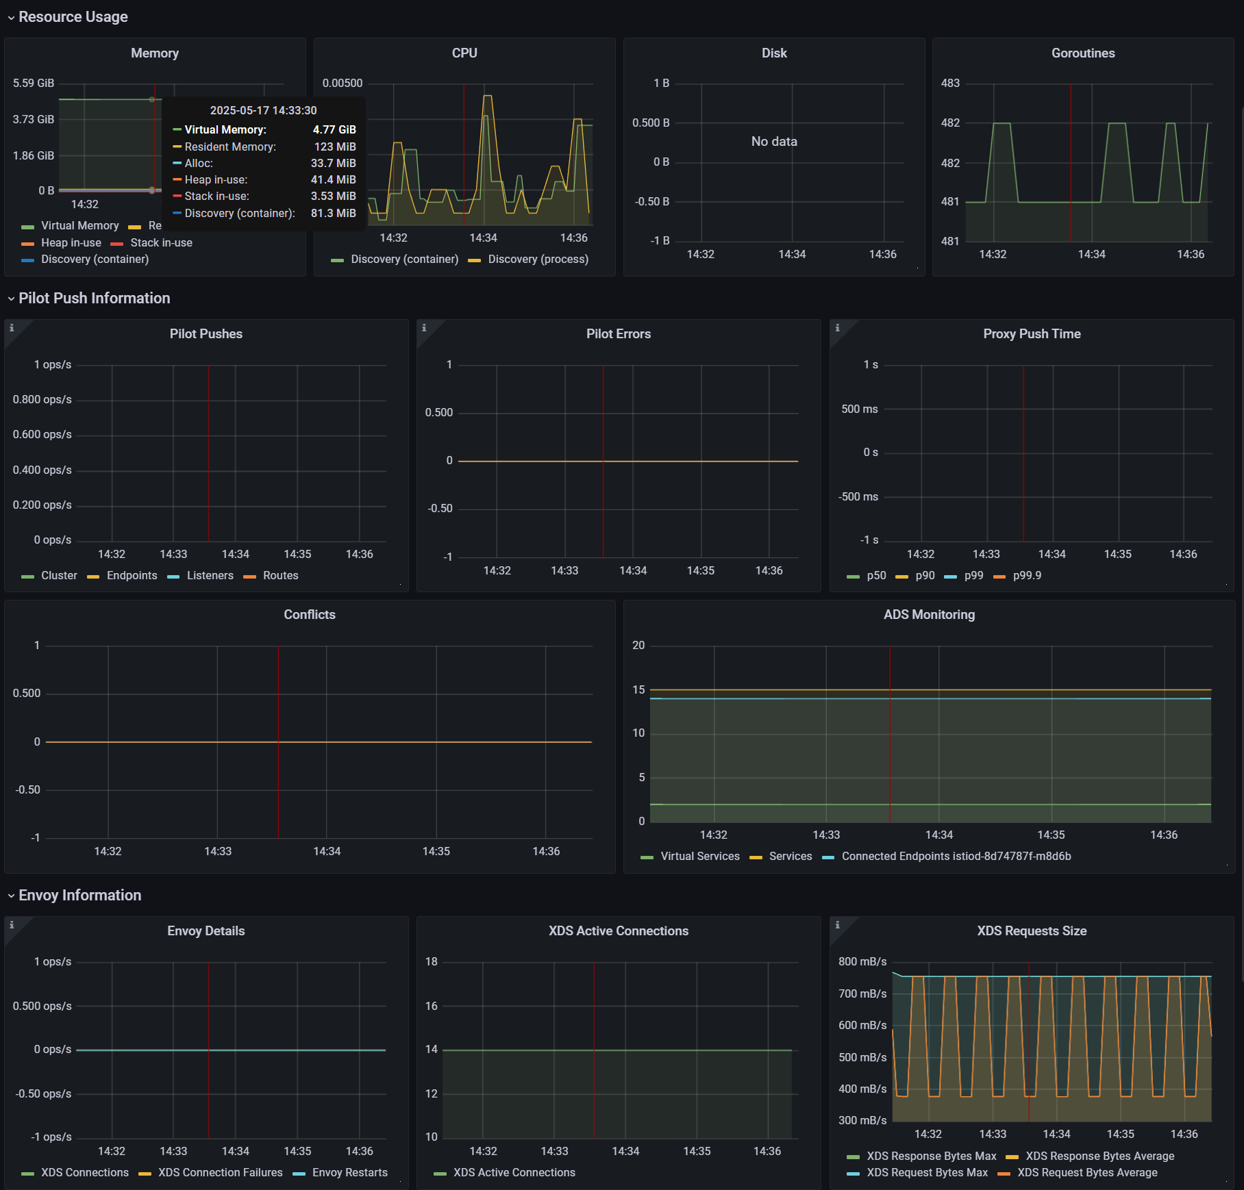The height and width of the screenshot is (1190, 1244).
Task: Open the Memory panel title menu
Action: 155,53
